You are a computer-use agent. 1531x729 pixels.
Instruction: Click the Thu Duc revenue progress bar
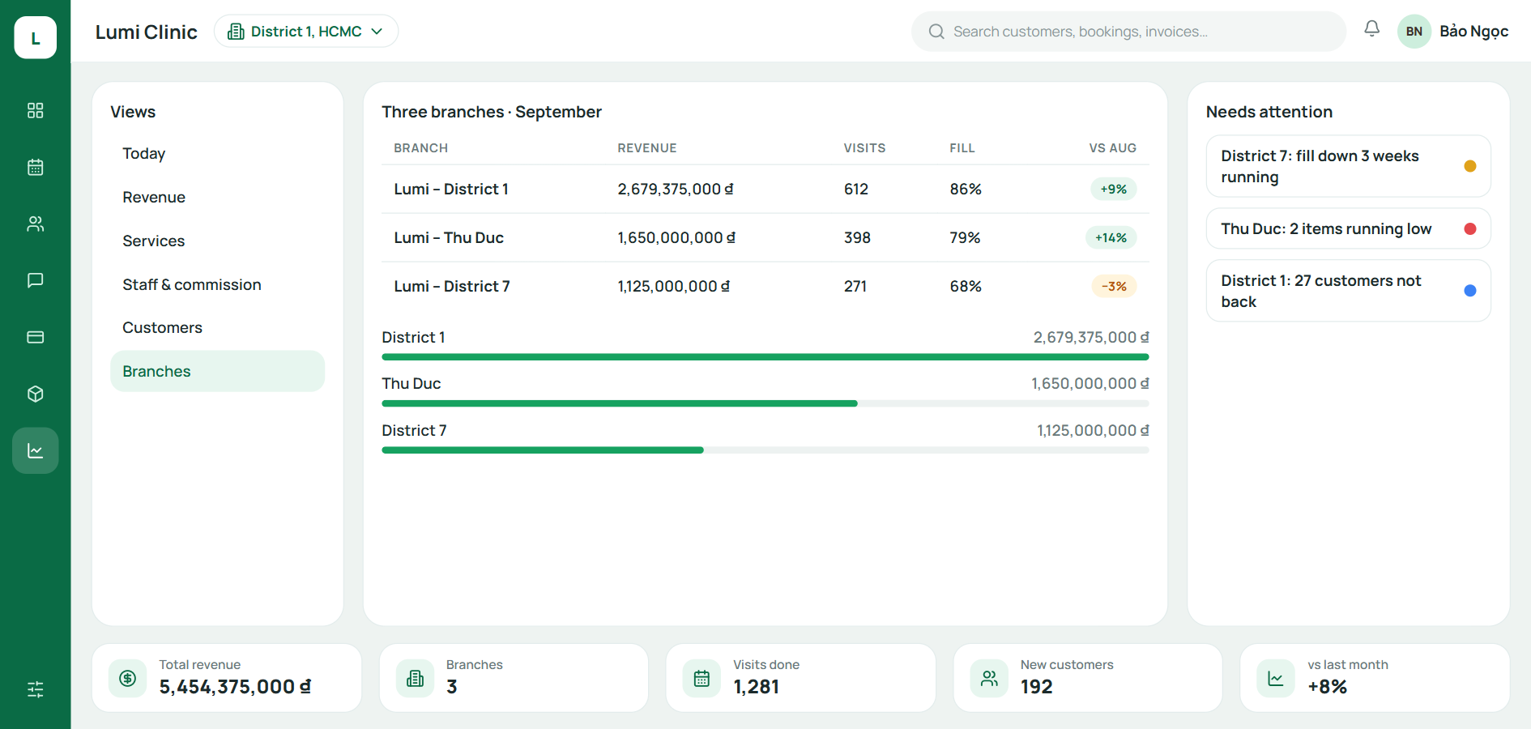click(x=765, y=403)
